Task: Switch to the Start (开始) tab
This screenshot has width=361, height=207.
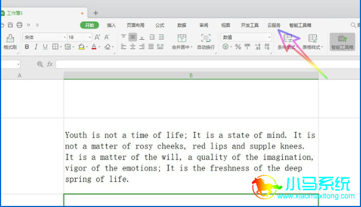Action: coord(89,25)
